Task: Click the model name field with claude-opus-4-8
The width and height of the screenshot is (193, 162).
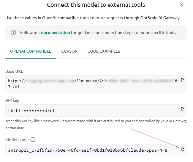Action: (96, 150)
